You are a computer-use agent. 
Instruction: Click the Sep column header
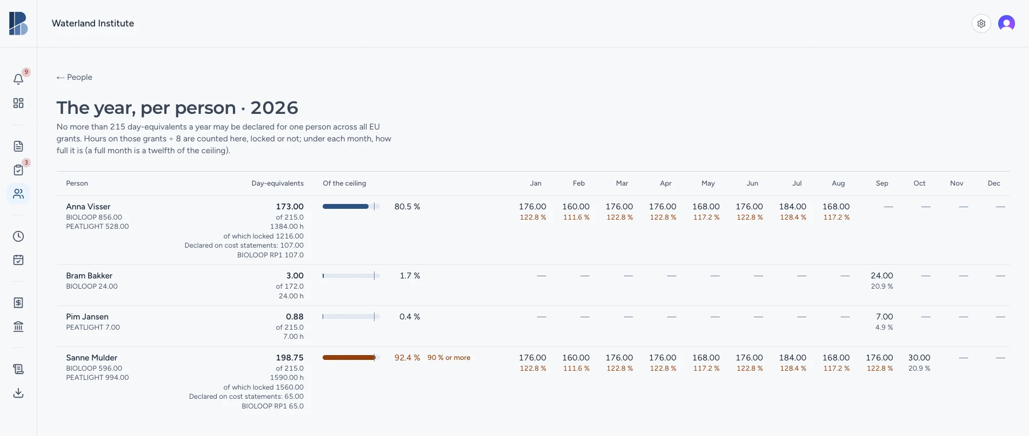[x=882, y=183]
